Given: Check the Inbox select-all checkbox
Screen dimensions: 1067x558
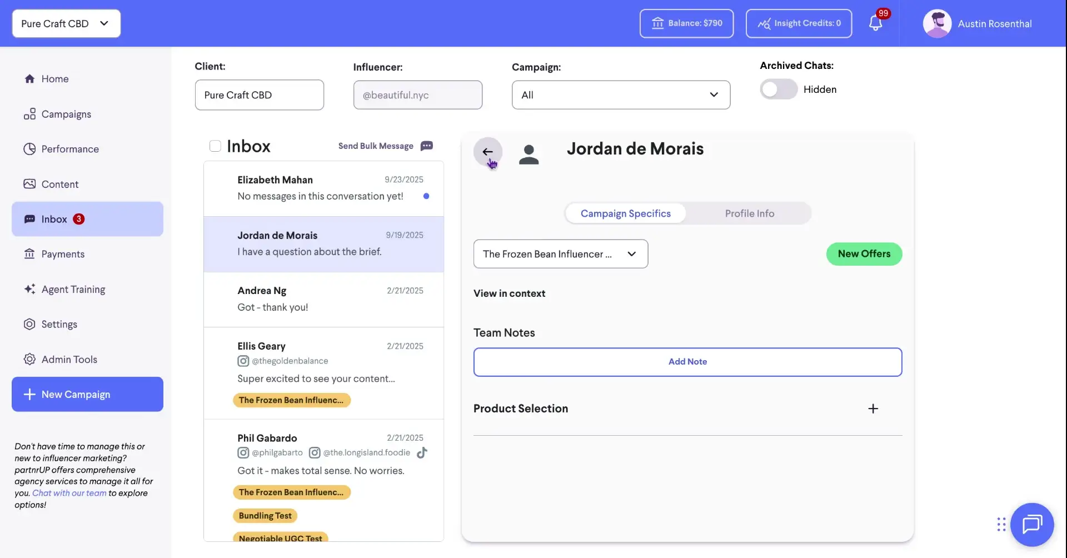Looking at the screenshot, I should [215, 146].
